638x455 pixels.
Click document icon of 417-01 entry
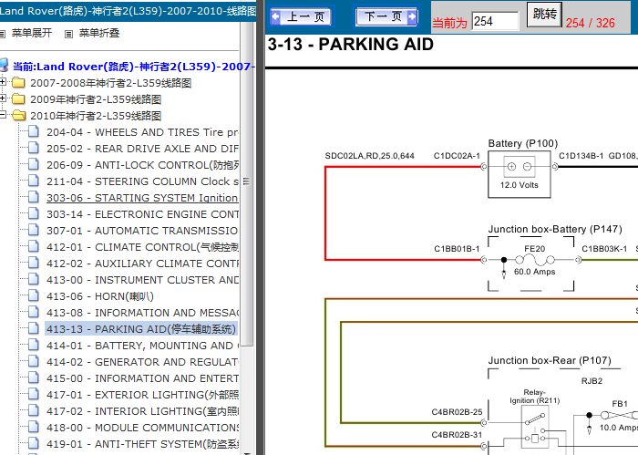[x=34, y=394]
